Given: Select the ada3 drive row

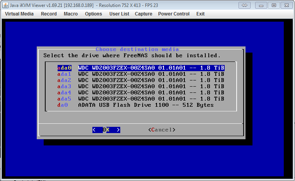Looking at the screenshot, I should pos(141,86).
